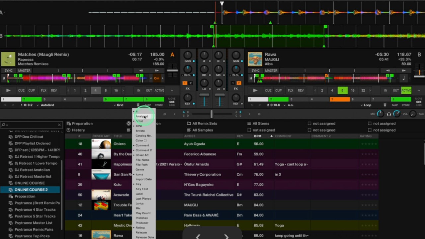The width and height of the screenshot is (425, 239).
Task: Set loop size 16 on deck B
Action: pos(353,90)
